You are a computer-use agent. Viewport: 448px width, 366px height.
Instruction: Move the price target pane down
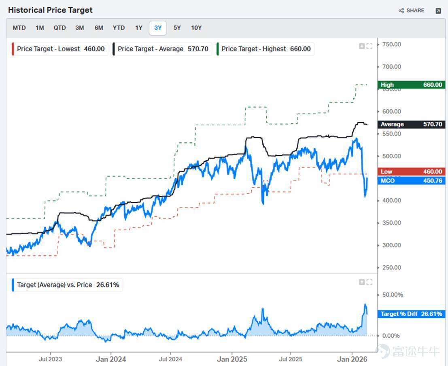coord(362,46)
